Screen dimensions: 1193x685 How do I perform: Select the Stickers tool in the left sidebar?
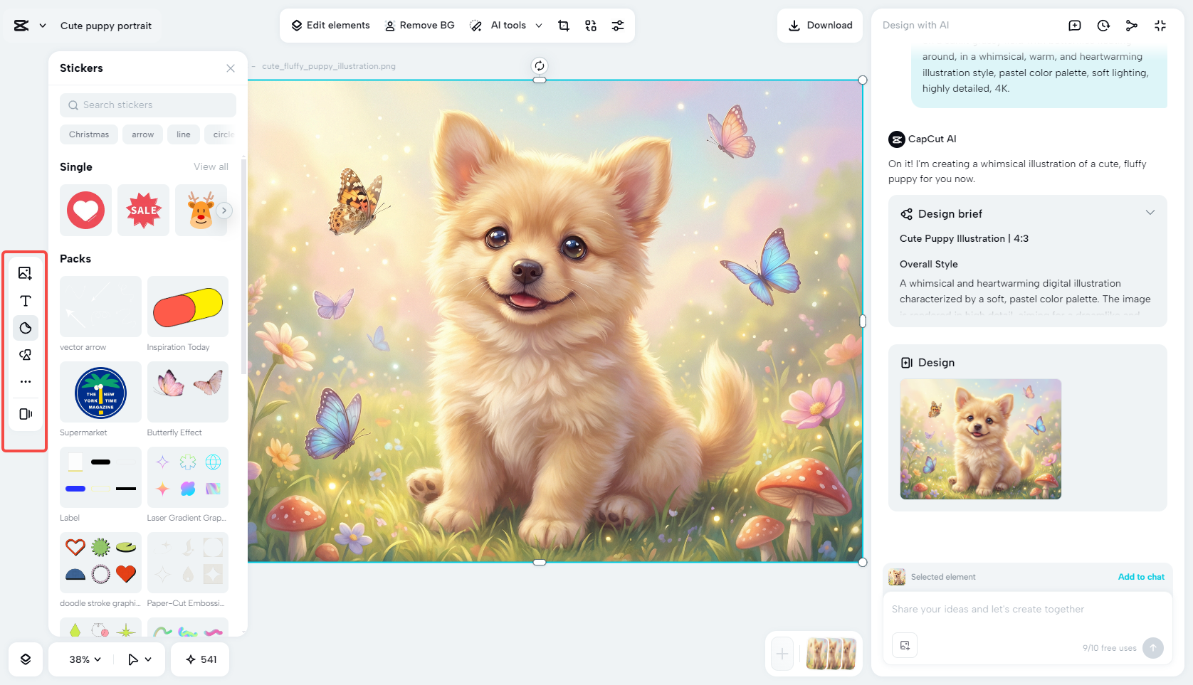click(26, 328)
